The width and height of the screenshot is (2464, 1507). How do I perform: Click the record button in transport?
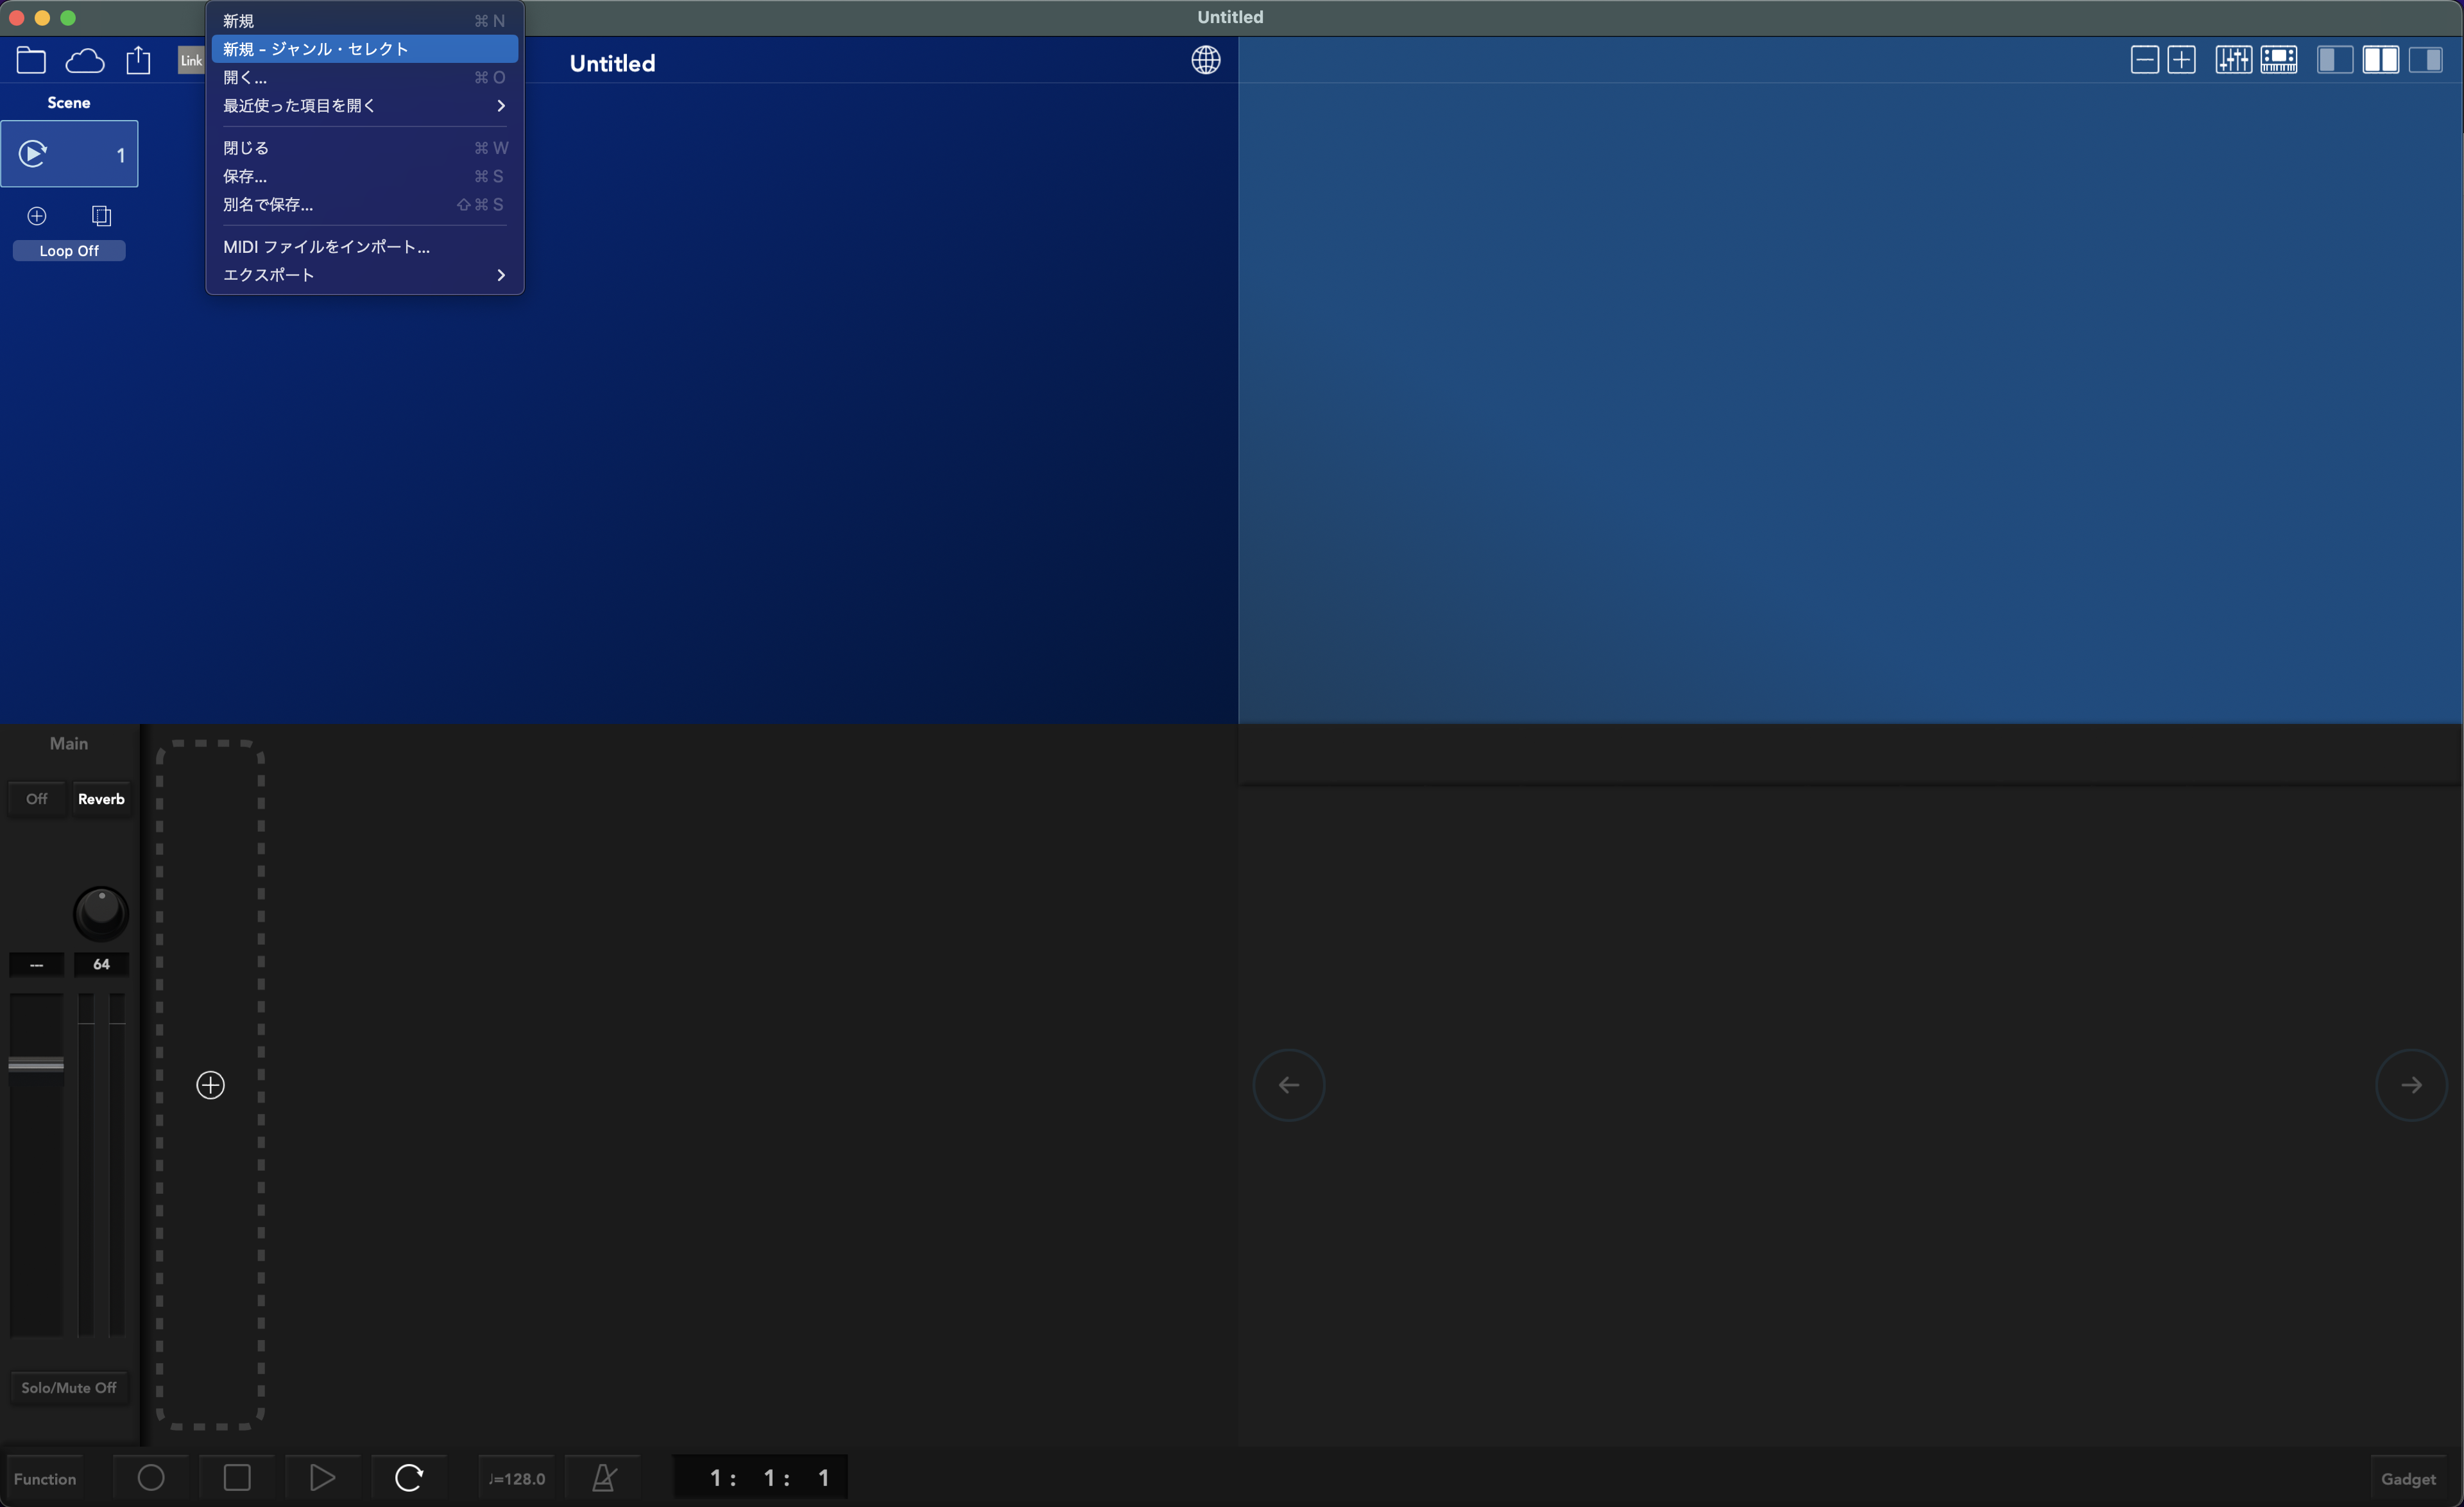coord(151,1478)
